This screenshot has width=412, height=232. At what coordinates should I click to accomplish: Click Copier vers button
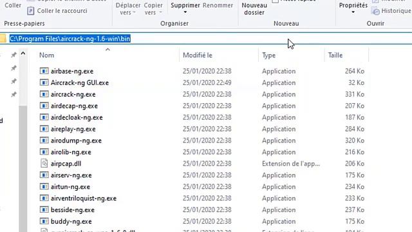tap(153, 8)
